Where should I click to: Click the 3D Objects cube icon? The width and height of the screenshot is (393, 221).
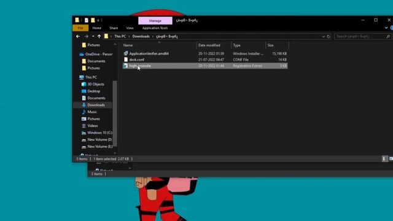coord(84,84)
